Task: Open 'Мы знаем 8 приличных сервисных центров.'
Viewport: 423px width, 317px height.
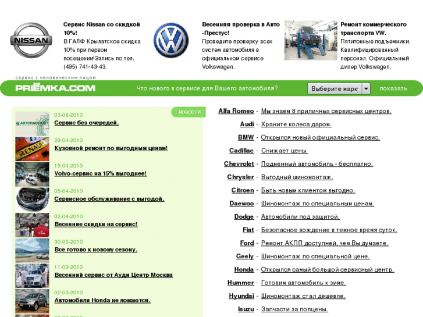Action: 326,111
